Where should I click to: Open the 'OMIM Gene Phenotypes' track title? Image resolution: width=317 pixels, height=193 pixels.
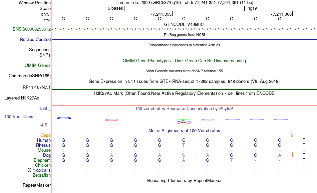coord(184,61)
